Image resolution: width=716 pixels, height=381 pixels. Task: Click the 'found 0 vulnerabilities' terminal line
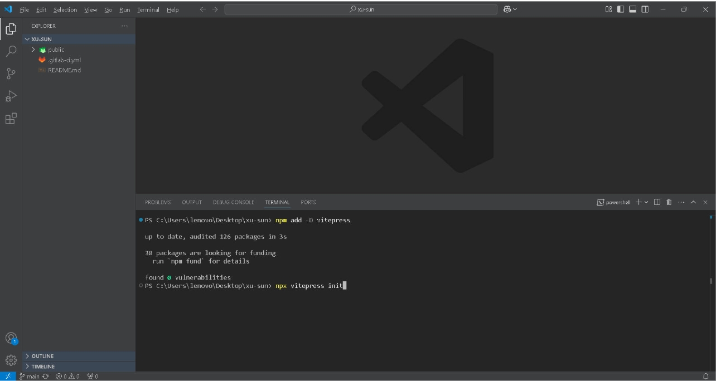pos(188,277)
